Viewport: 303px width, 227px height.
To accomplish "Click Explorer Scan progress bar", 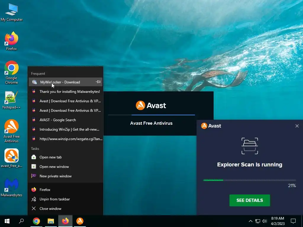I will [249, 180].
